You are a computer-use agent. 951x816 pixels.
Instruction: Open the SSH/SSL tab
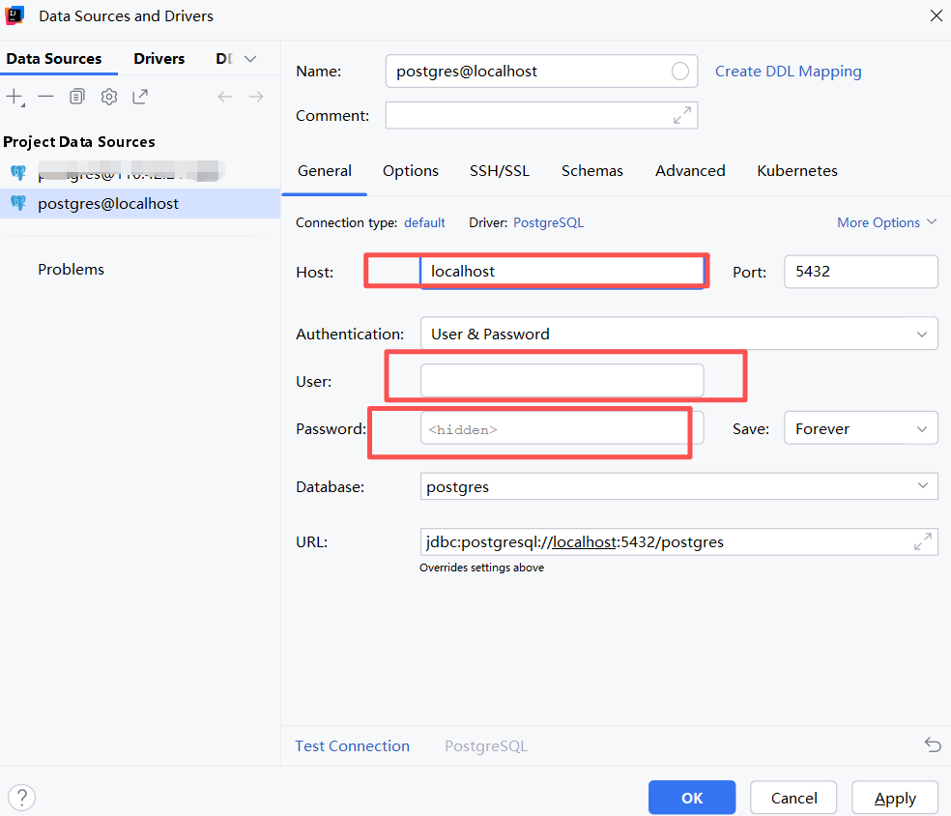pos(500,171)
